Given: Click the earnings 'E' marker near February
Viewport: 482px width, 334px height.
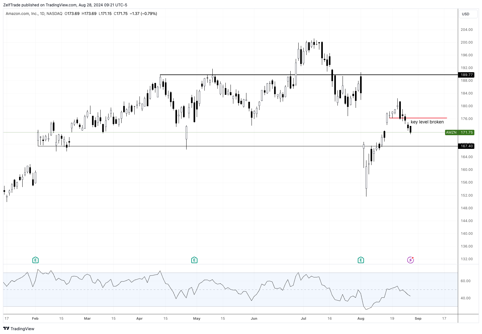Looking at the screenshot, I should pyautogui.click(x=35, y=260).
